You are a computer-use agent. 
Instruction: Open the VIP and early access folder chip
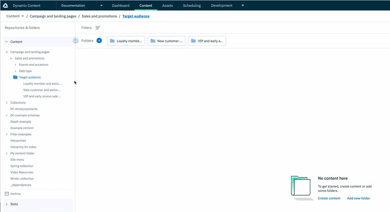tap(207, 41)
